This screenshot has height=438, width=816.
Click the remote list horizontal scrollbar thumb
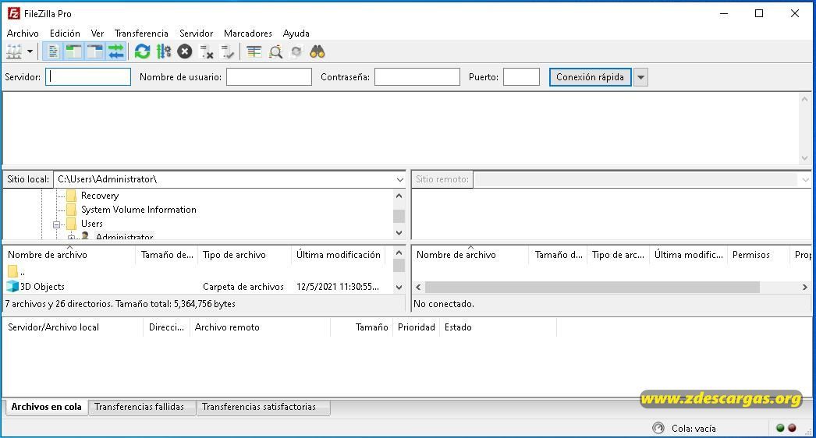pos(592,287)
